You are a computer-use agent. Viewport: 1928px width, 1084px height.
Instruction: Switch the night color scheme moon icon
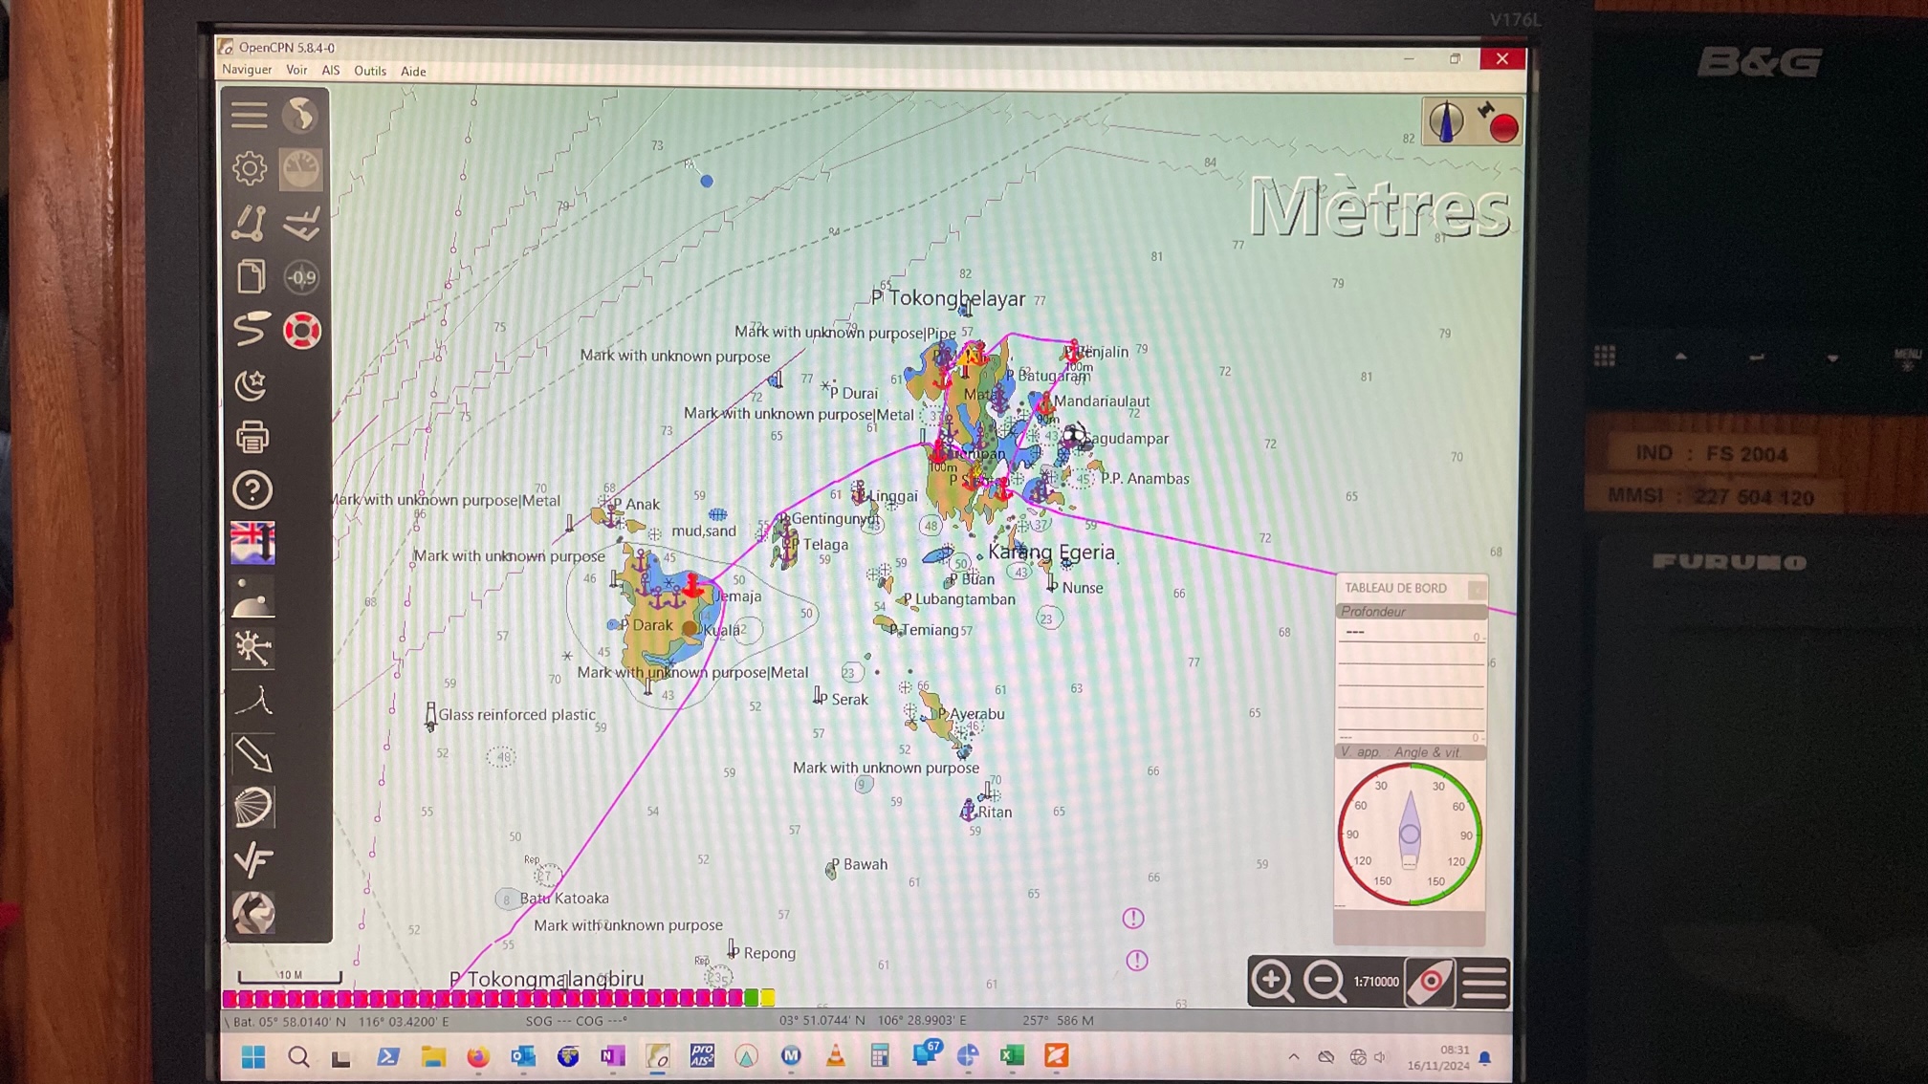251,384
